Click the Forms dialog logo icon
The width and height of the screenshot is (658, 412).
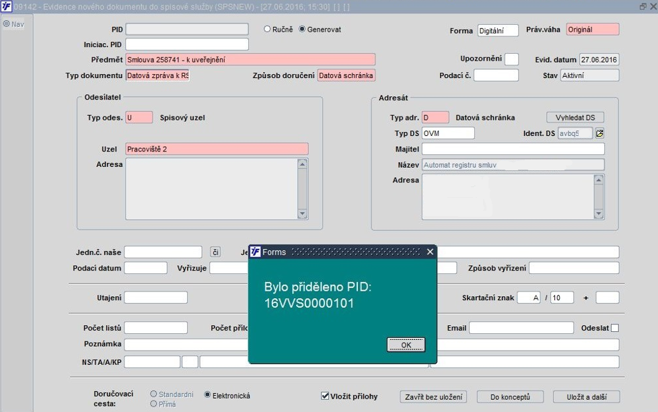pyautogui.click(x=255, y=252)
